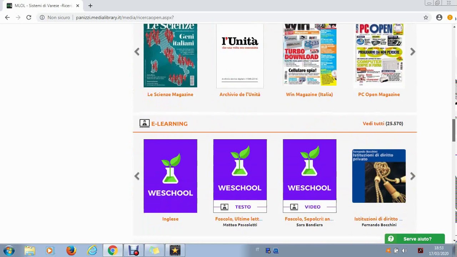The width and height of the screenshot is (457, 257).
Task: Click the l'Unità cover thumbnail
Action: coord(240,56)
